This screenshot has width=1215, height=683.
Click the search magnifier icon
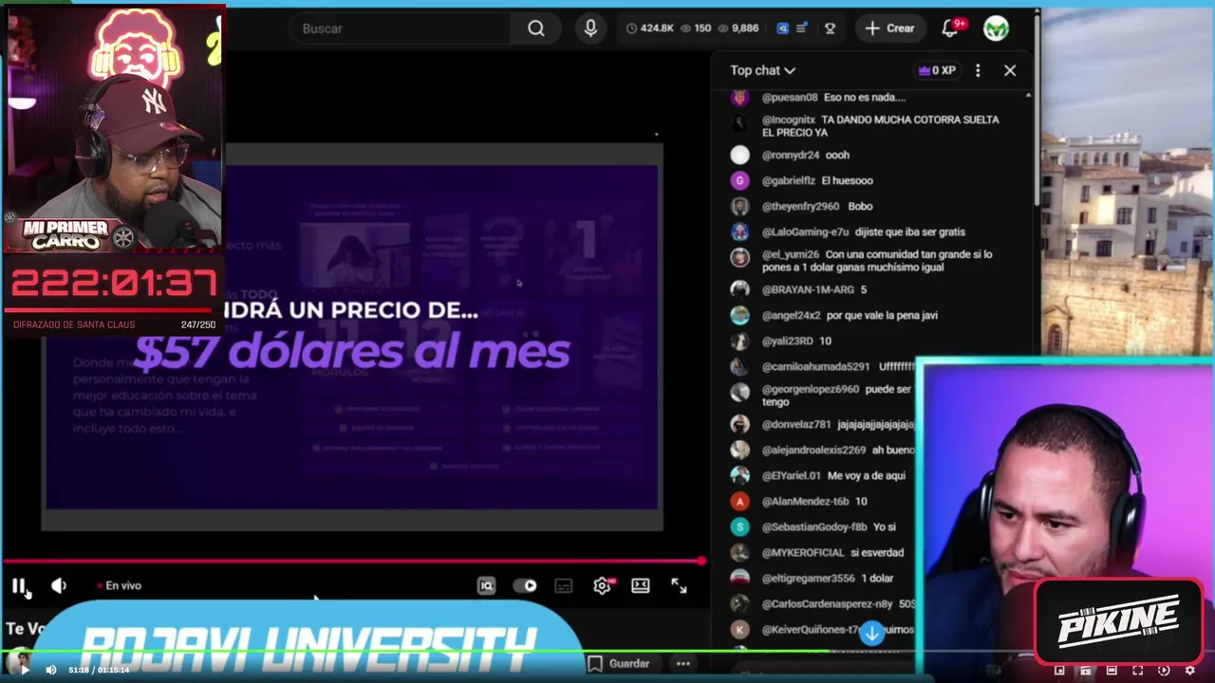[536, 28]
